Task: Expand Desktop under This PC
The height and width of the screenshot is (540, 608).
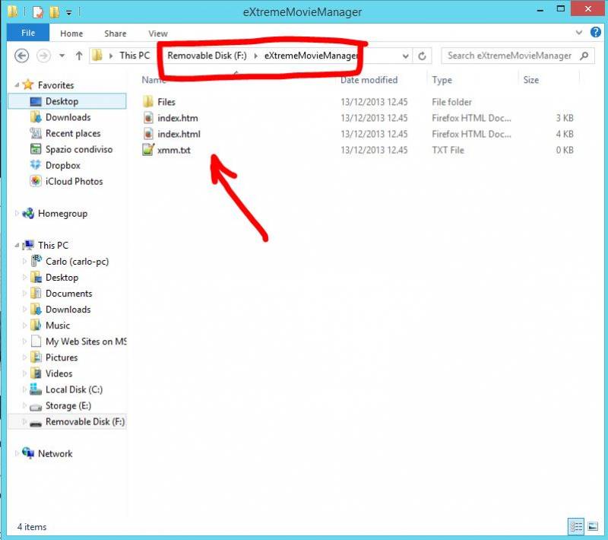Action: click(24, 277)
